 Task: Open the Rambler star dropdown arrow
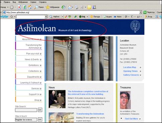click(x=15, y=17)
